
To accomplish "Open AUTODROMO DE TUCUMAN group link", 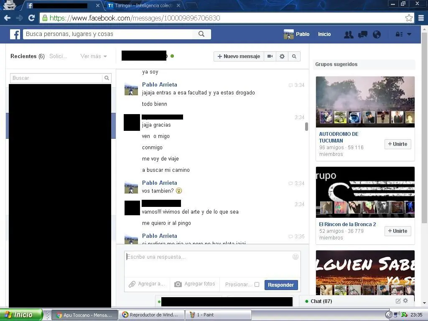I will click(x=339, y=137).
